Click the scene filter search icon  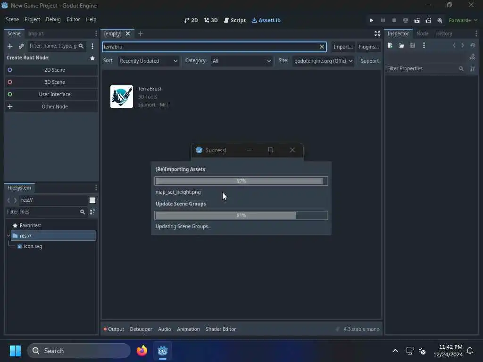[x=81, y=46]
